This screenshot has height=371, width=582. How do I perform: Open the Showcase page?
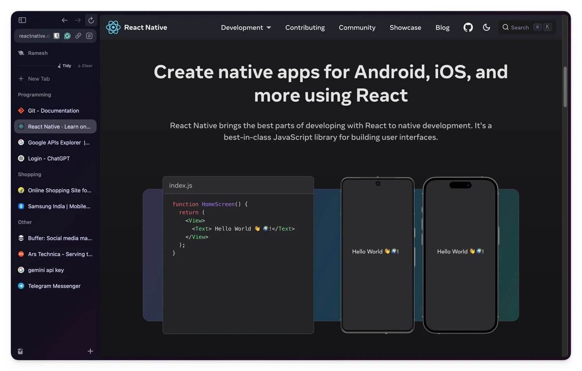click(x=405, y=27)
